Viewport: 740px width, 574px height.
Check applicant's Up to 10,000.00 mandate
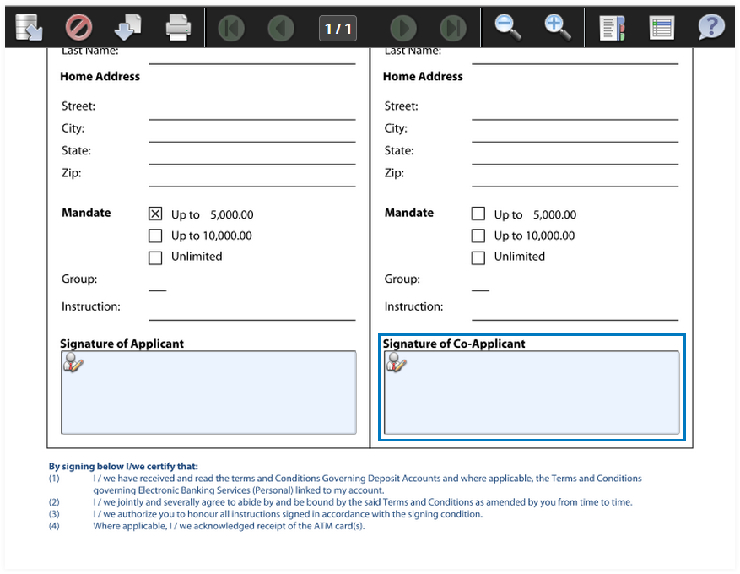tap(155, 236)
